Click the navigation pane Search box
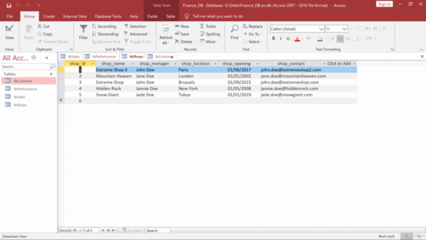Screen dimensions: 426x240 point(26,67)
